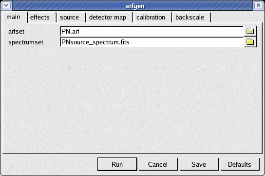265x176 pixels.
Task: Open file browser for spectrumset field
Action: (x=250, y=42)
